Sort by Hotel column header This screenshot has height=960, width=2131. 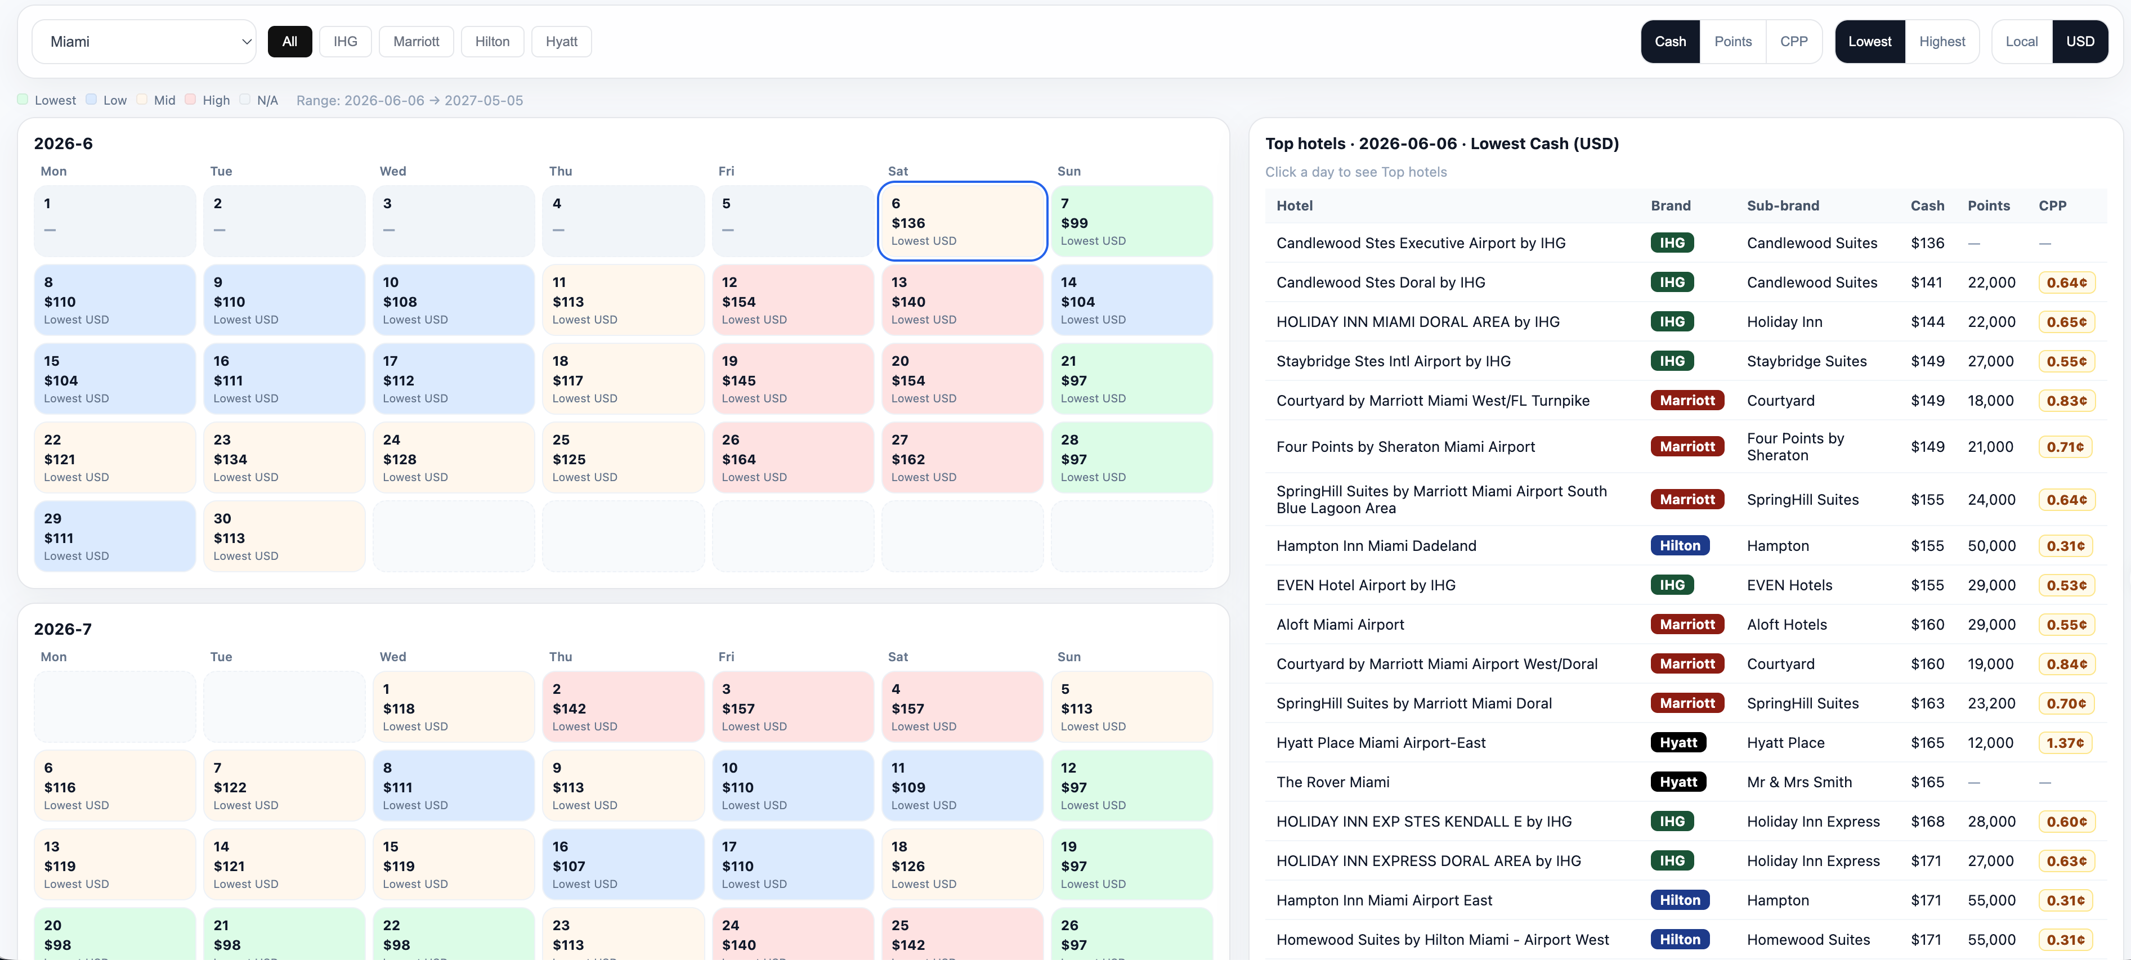(1294, 206)
